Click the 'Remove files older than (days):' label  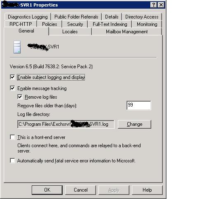tap(47, 106)
